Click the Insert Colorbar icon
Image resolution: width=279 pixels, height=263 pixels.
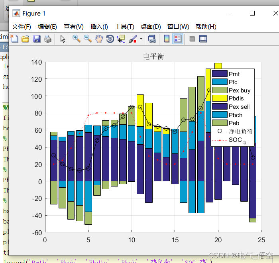tap(167, 39)
